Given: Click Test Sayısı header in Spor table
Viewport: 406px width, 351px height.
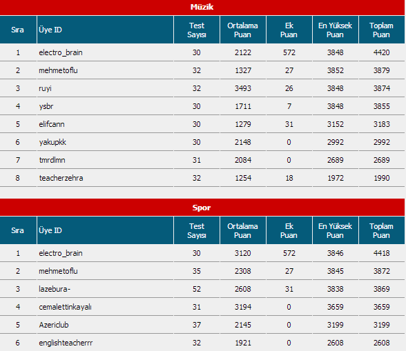Looking at the screenshot, I should point(197,230).
